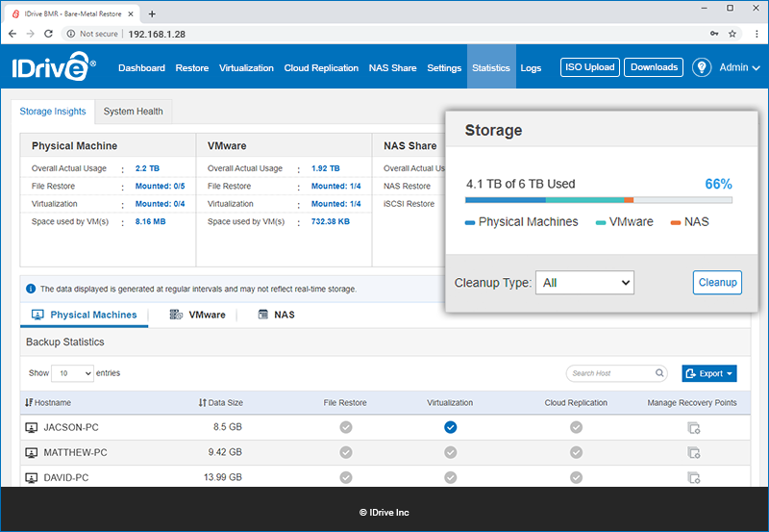
Task: Click MATTHEW-PC Cloud Replication status check
Action: tap(576, 452)
